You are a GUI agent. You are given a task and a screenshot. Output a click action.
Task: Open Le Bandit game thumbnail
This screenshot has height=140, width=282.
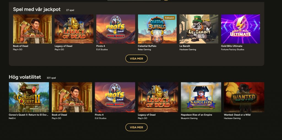[x=199, y=29]
